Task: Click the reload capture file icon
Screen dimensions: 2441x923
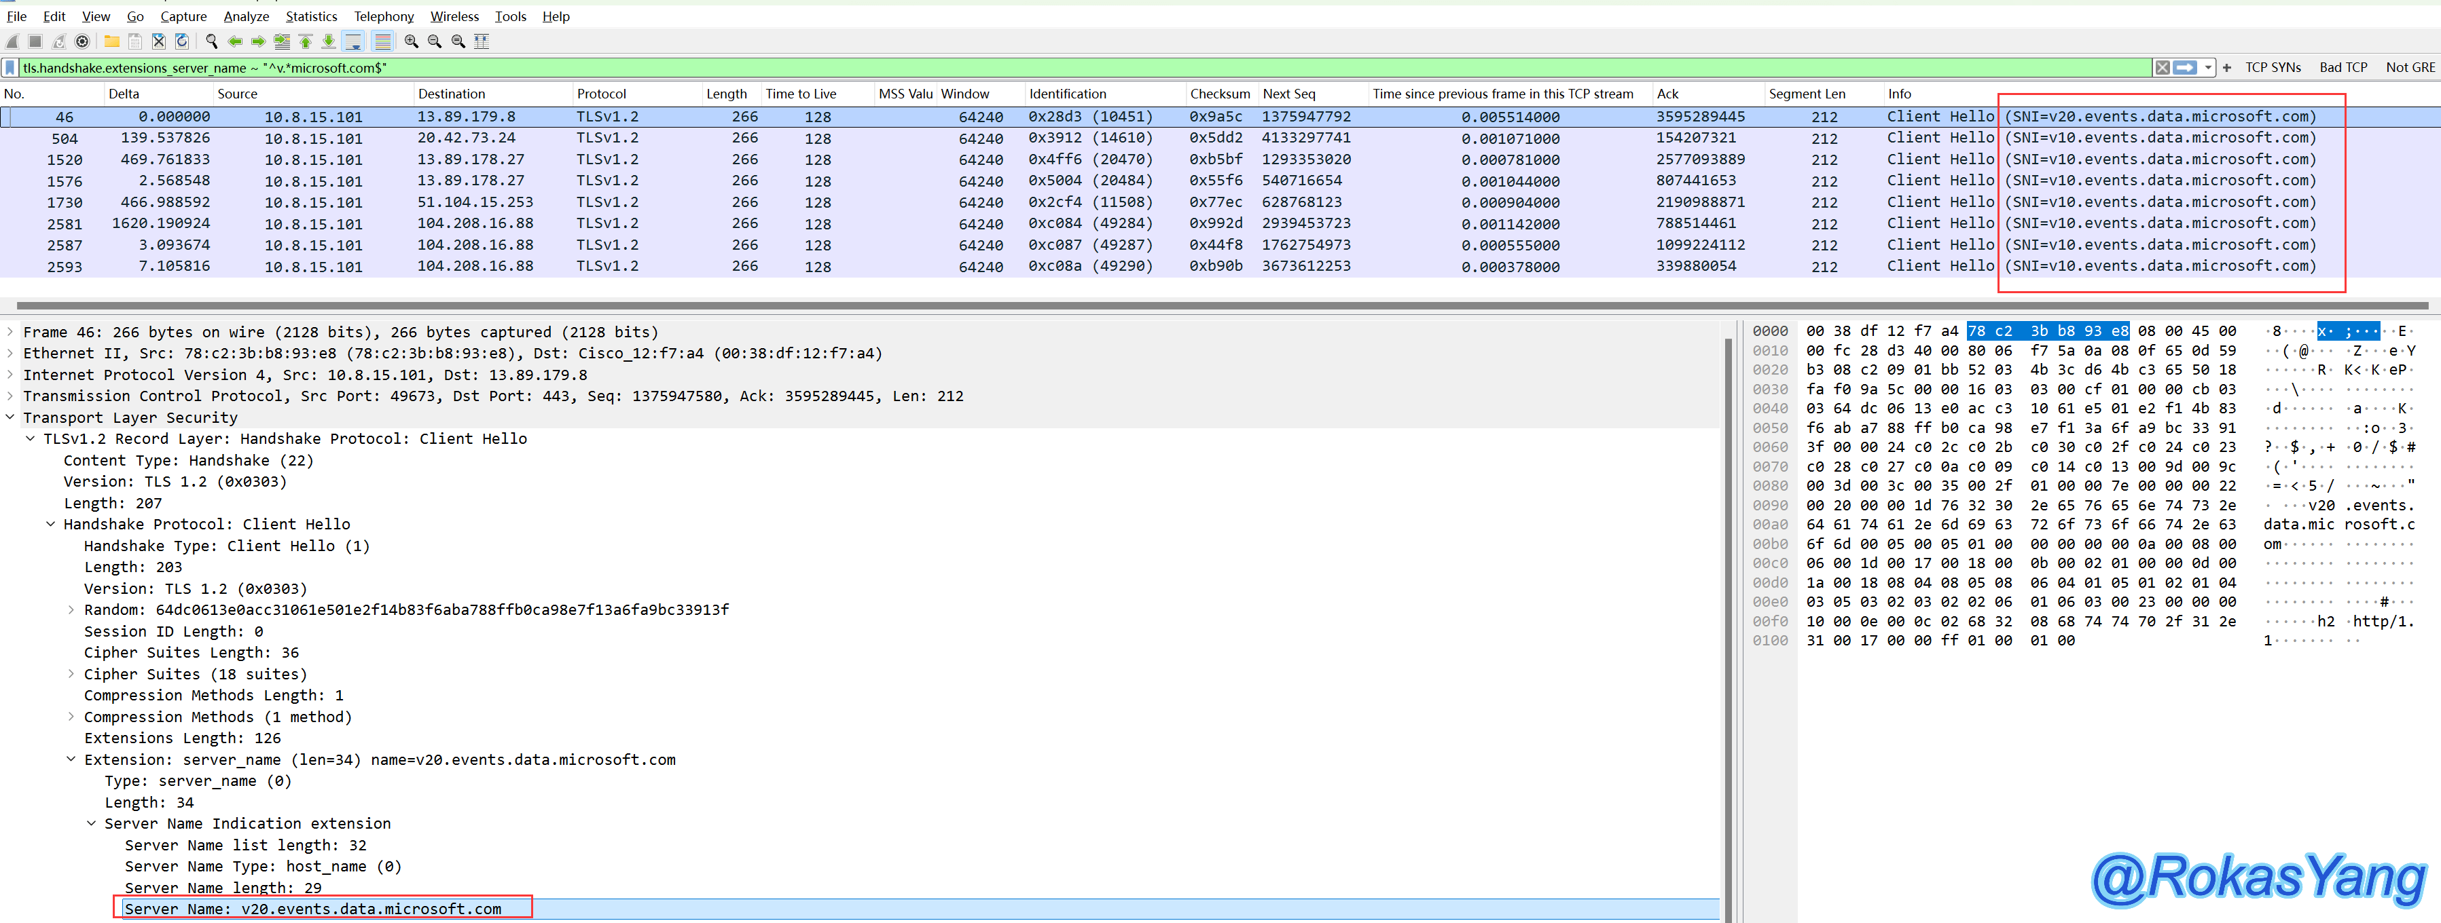Action: pos(182,41)
